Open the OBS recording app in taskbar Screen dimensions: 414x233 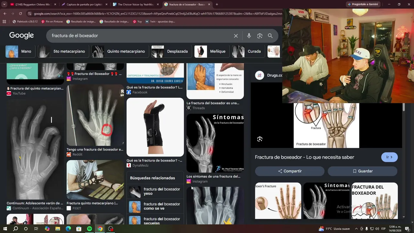pos(111,229)
